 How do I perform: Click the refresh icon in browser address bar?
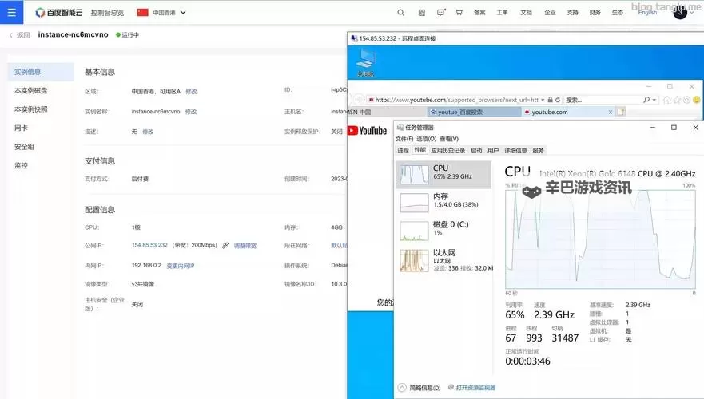(558, 100)
